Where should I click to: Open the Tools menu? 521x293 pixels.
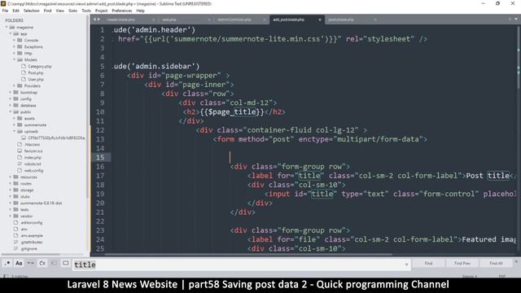click(86, 11)
